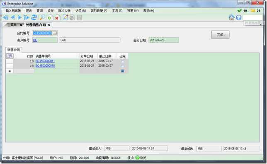The height and width of the screenshot is (164, 267).
Task: Select the 销售合同 grid tab
Action: coord(14,50)
